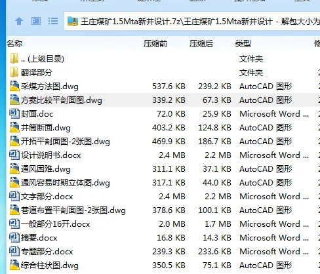Click the 封面.doc Word icon

pos(14,113)
